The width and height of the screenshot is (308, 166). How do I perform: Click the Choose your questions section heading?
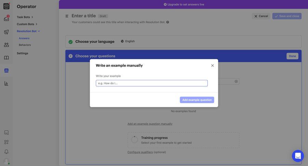click(95, 56)
